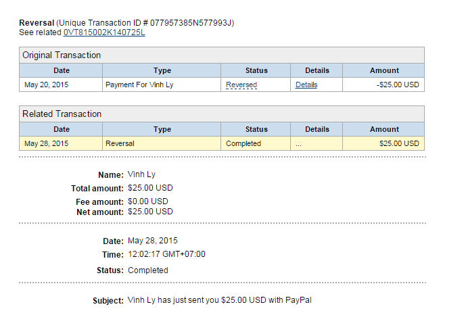
Task: Click the Fee amount value $0.00 USD
Action: tap(147, 201)
